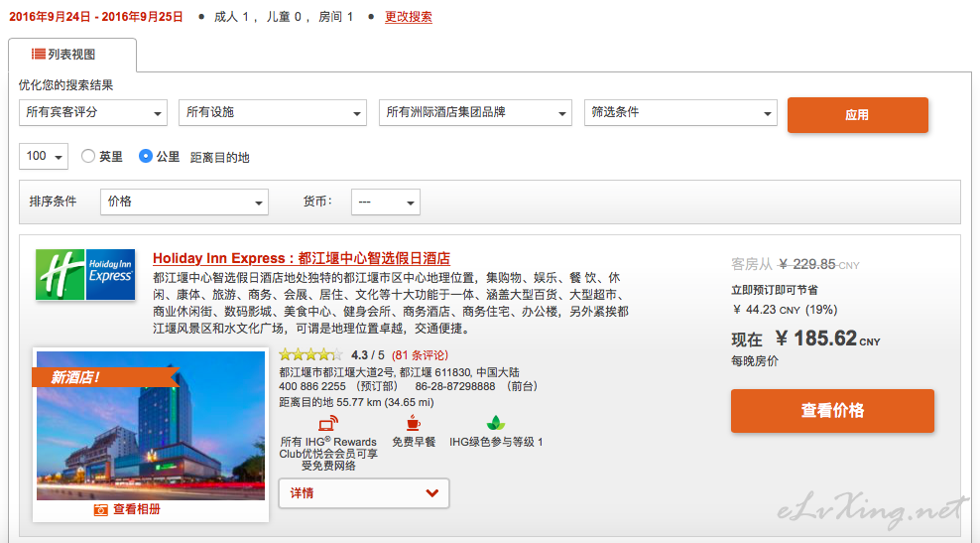Switch to the 列表视图 tab
This screenshot has height=543, width=980.
point(71,55)
